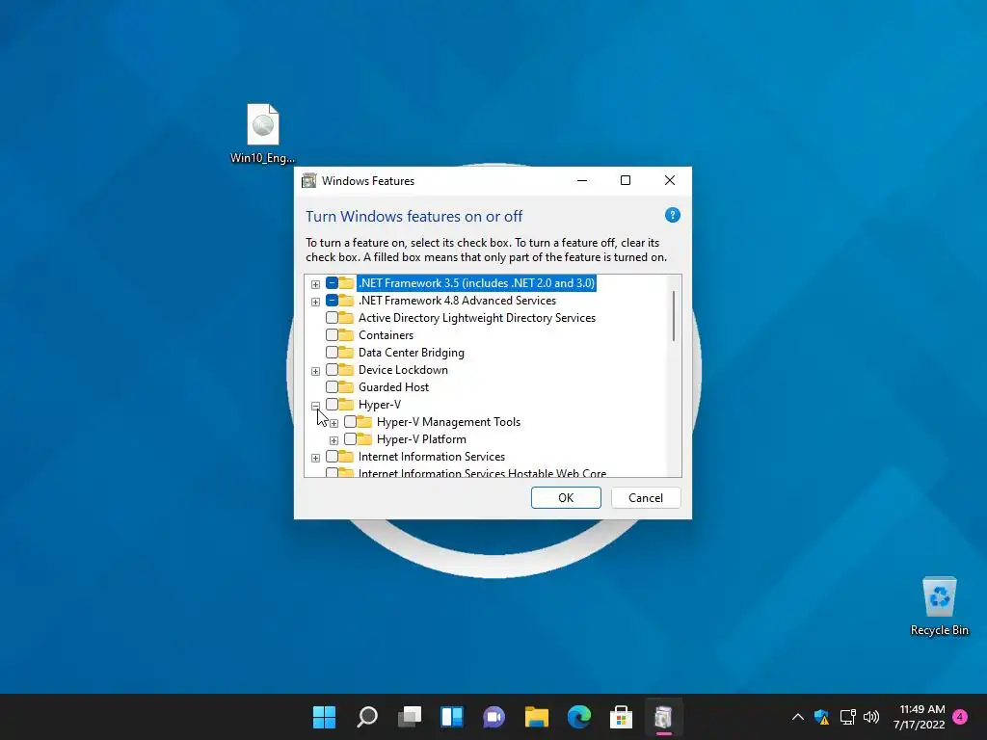Enable the Guarded Host checkbox

pos(332,387)
